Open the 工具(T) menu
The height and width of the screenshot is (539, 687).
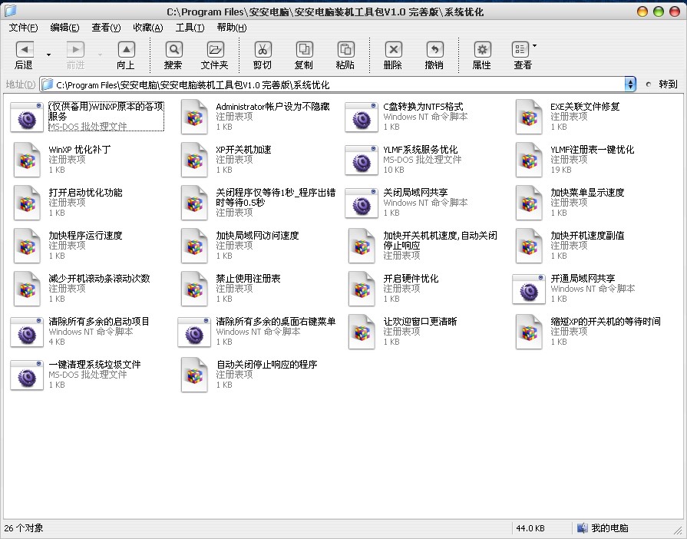pyautogui.click(x=190, y=28)
